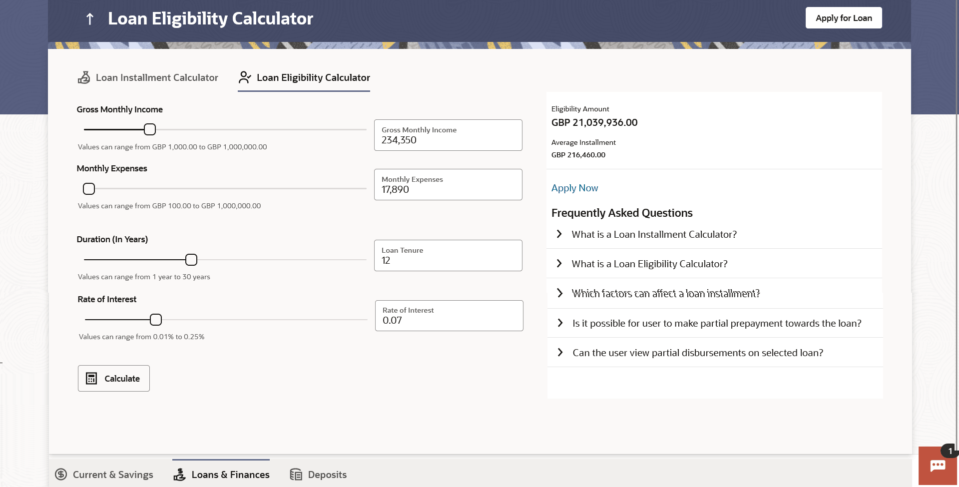Click the calculator icon on Calculate button

(91, 379)
